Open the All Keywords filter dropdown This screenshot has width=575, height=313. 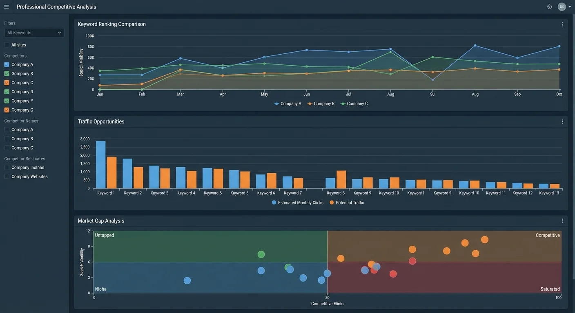pos(34,33)
